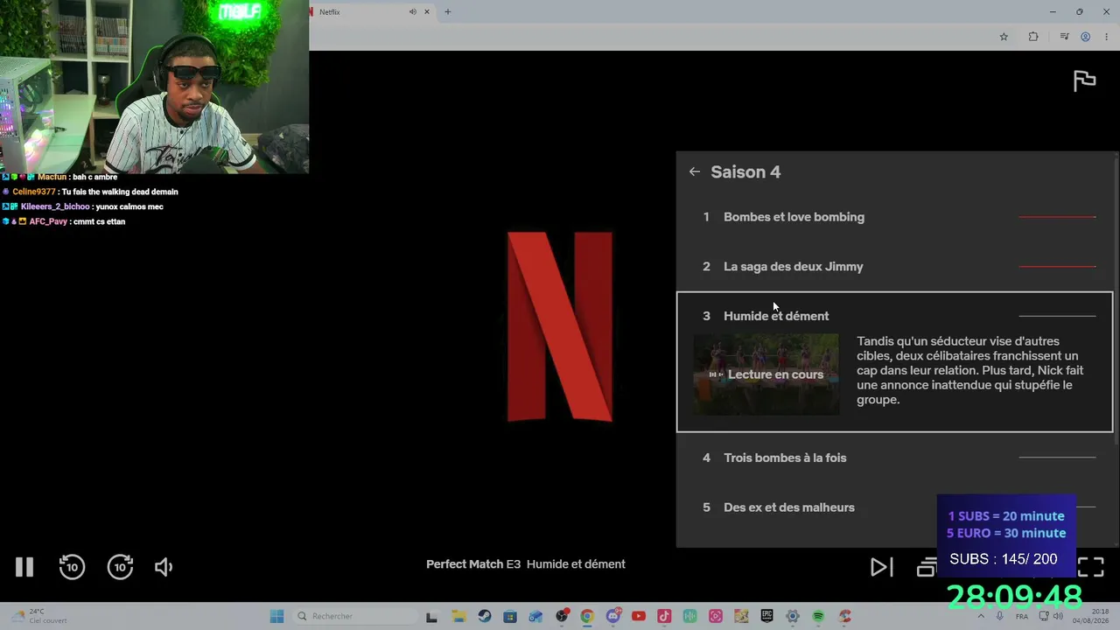1120x630 pixels.
Task: Report a problem with the flag icon
Action: click(x=1084, y=80)
